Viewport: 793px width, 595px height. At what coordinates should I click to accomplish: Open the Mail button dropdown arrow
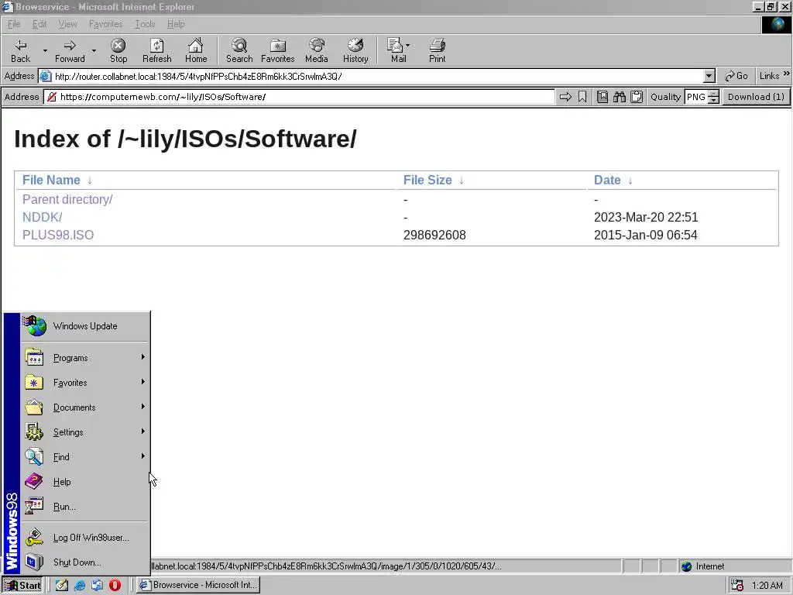pos(407,46)
